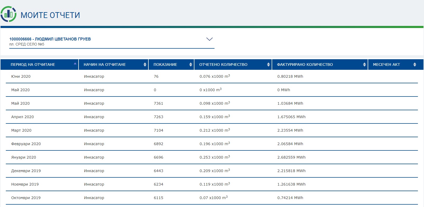Click the Октомври 2019 row
The width and height of the screenshot is (424, 207).
tap(26, 198)
